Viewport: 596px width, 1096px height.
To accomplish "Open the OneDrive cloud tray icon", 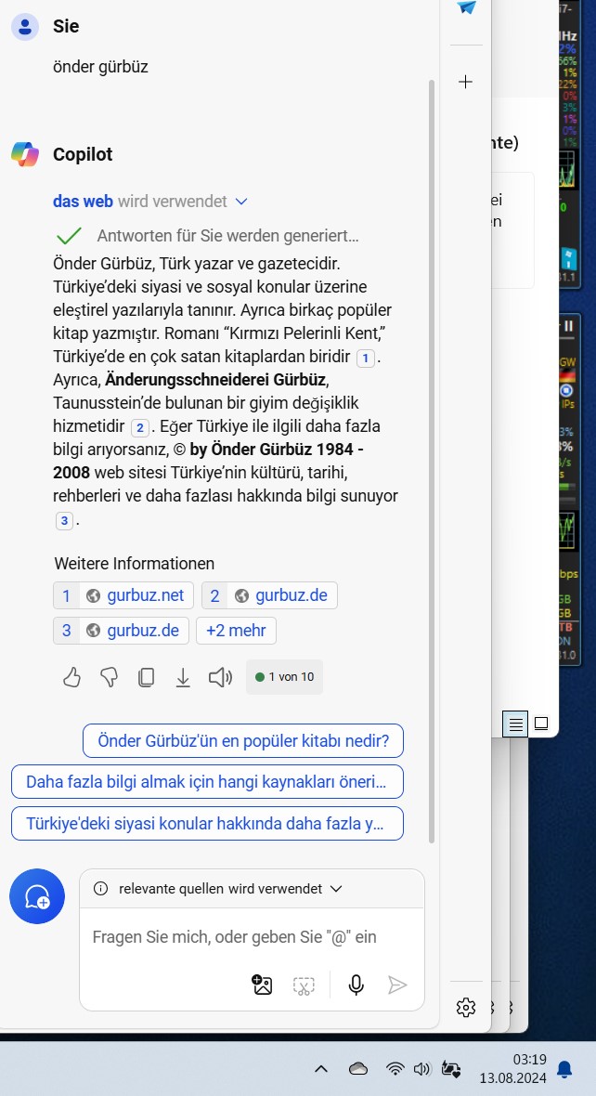I will click(357, 1069).
